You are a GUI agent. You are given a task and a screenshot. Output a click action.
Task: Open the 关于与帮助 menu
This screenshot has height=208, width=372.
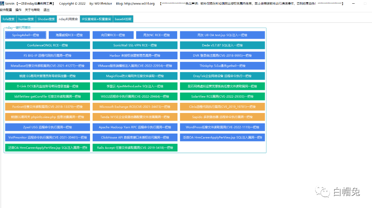tap(32, 10)
